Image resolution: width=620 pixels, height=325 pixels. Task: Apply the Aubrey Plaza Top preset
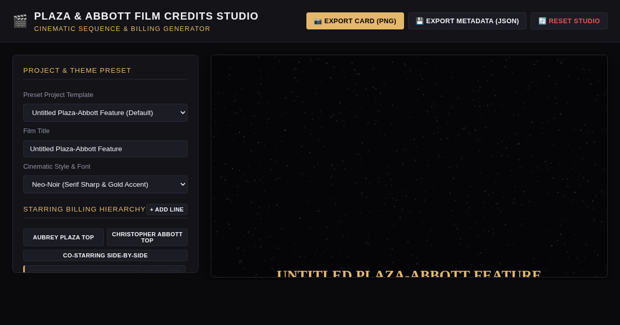click(64, 237)
